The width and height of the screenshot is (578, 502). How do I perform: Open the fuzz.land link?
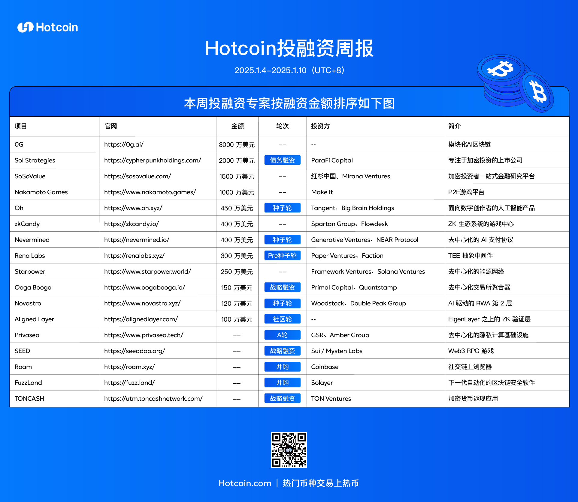pos(129,383)
